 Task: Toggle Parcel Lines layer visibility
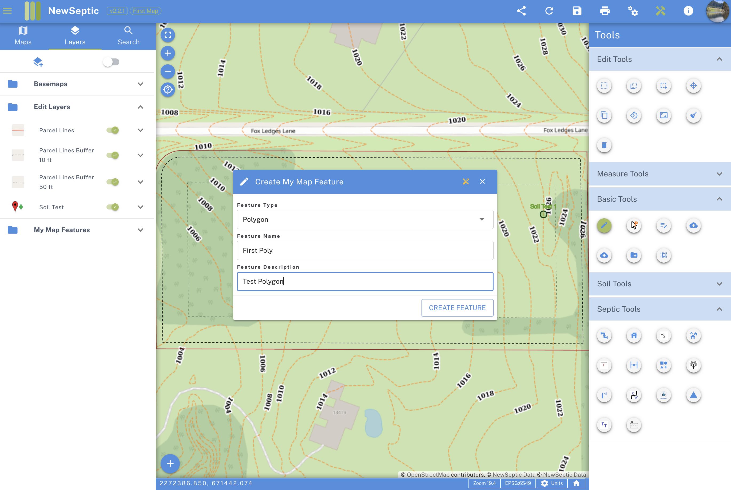click(113, 130)
